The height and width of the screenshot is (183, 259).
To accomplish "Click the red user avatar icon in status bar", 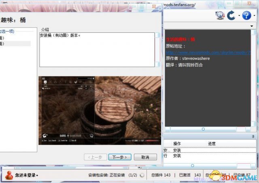I will click(x=9, y=175).
